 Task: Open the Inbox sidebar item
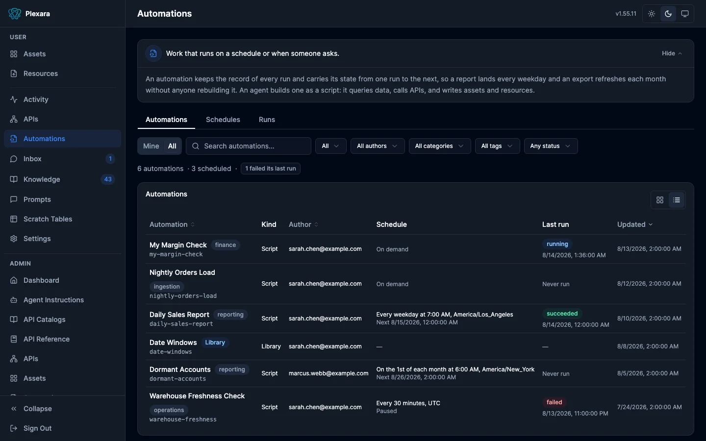(62, 159)
